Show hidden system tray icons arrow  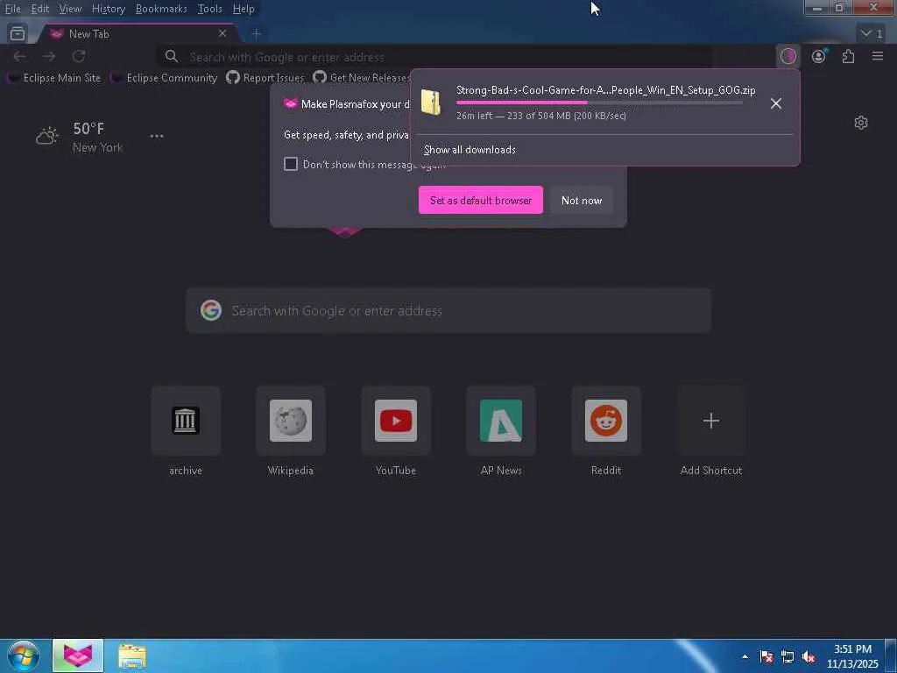pos(745,656)
